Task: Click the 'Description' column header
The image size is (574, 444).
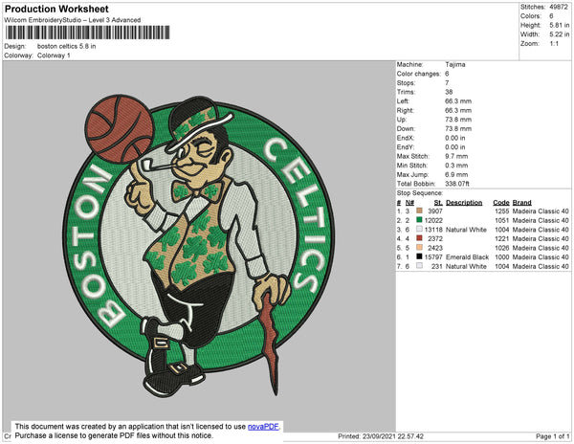Action: (464, 203)
